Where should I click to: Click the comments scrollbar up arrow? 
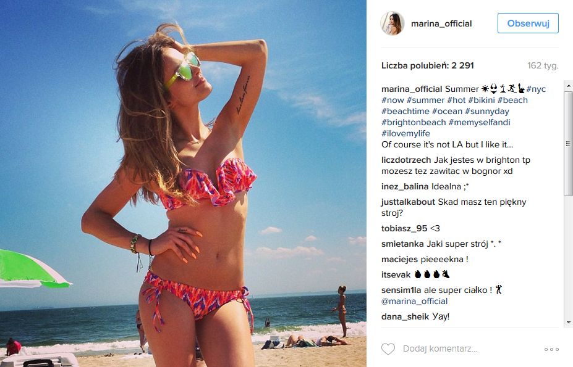point(568,86)
